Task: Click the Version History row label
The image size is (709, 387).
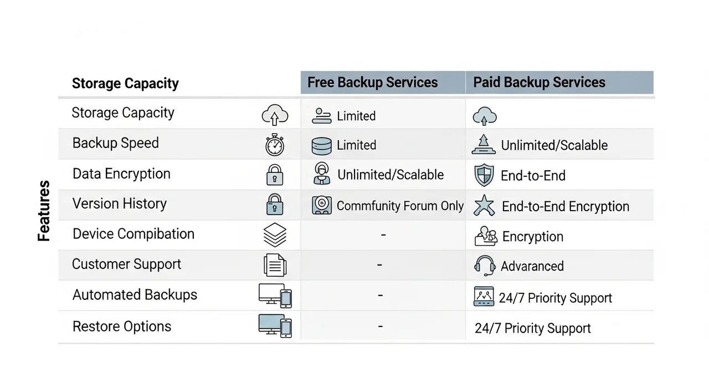Action: [x=119, y=203]
